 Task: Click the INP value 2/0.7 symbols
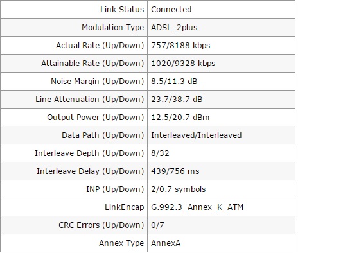179,189
